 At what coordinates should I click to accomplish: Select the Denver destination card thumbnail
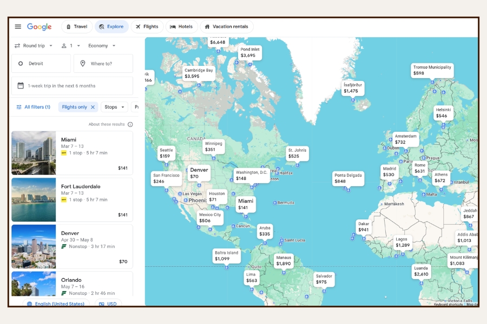click(x=34, y=246)
